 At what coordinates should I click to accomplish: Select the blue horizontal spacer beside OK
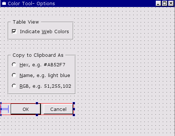[5, 109]
